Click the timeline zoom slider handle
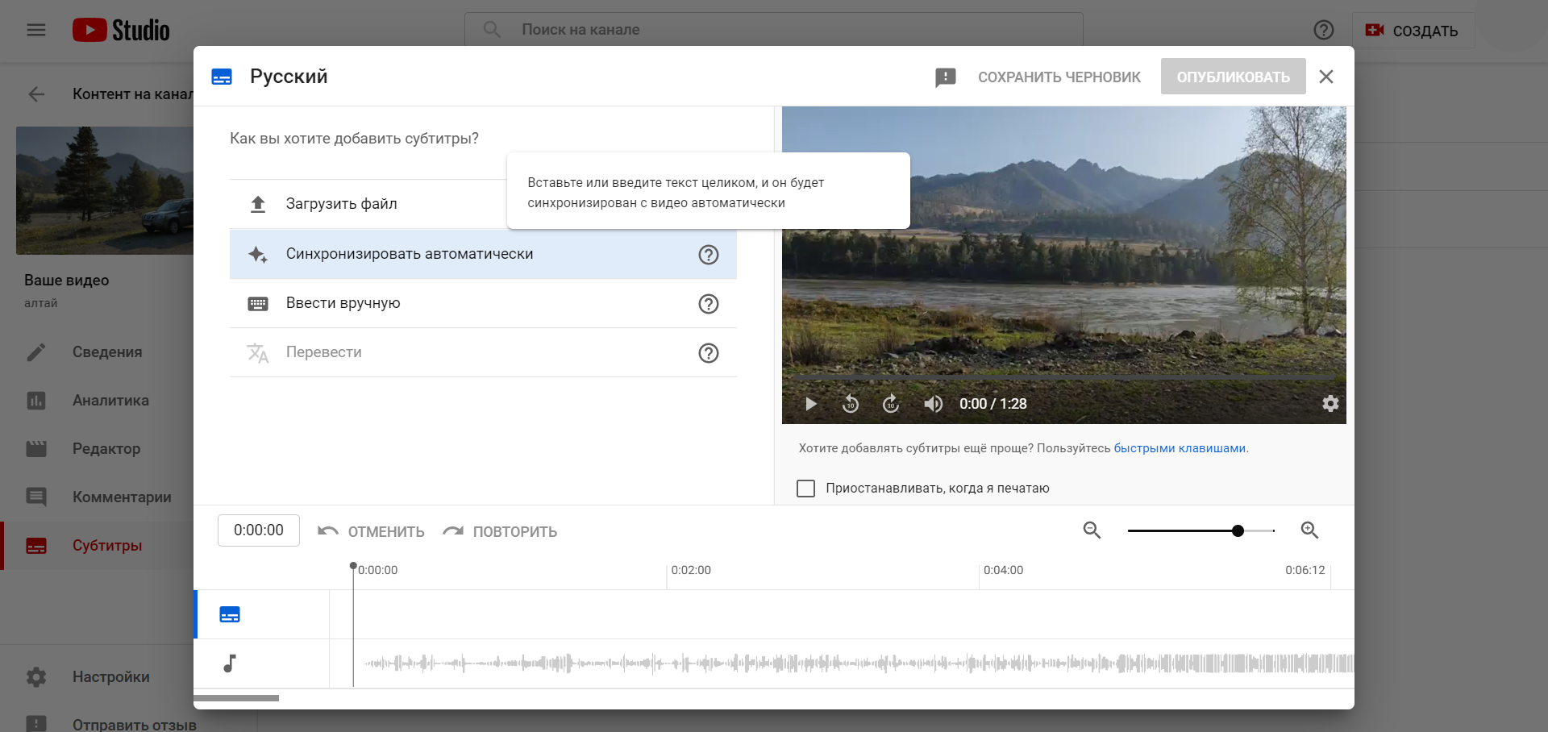Screen dimensions: 1548x732 1238,530
